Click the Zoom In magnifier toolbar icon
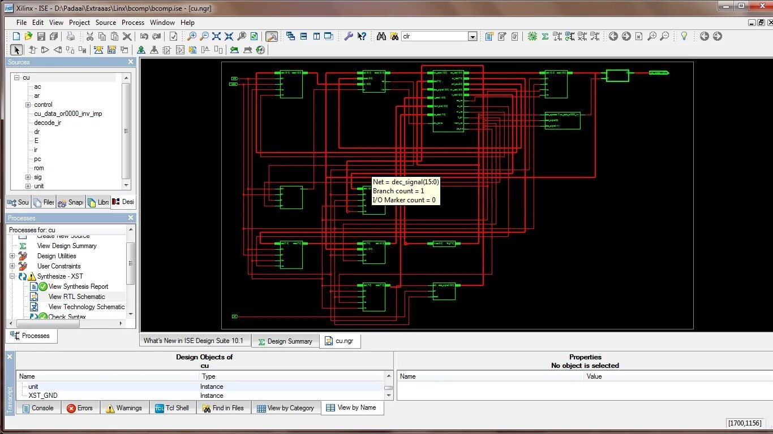Screen dimensions: 773x434 (x=192, y=36)
